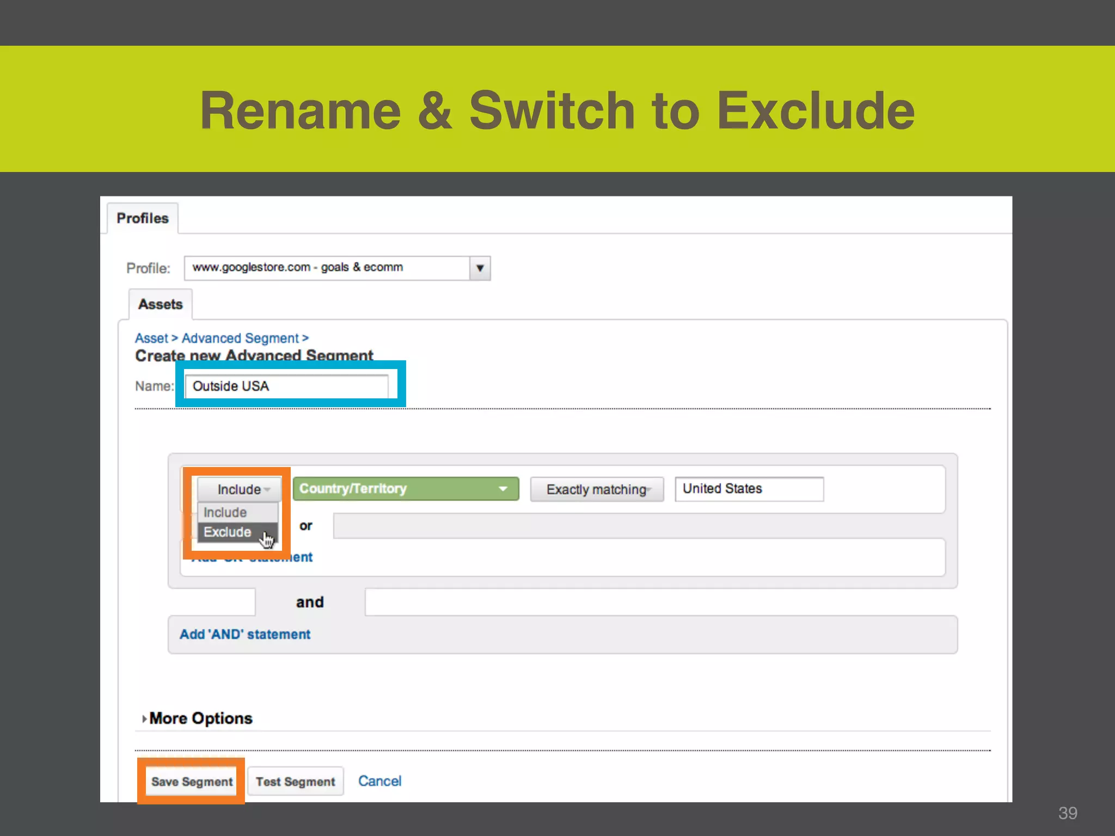Open the Profile dropdown arrow

[480, 268]
